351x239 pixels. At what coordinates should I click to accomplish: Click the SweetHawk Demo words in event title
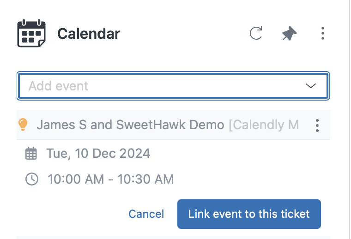pyautogui.click(x=178, y=125)
